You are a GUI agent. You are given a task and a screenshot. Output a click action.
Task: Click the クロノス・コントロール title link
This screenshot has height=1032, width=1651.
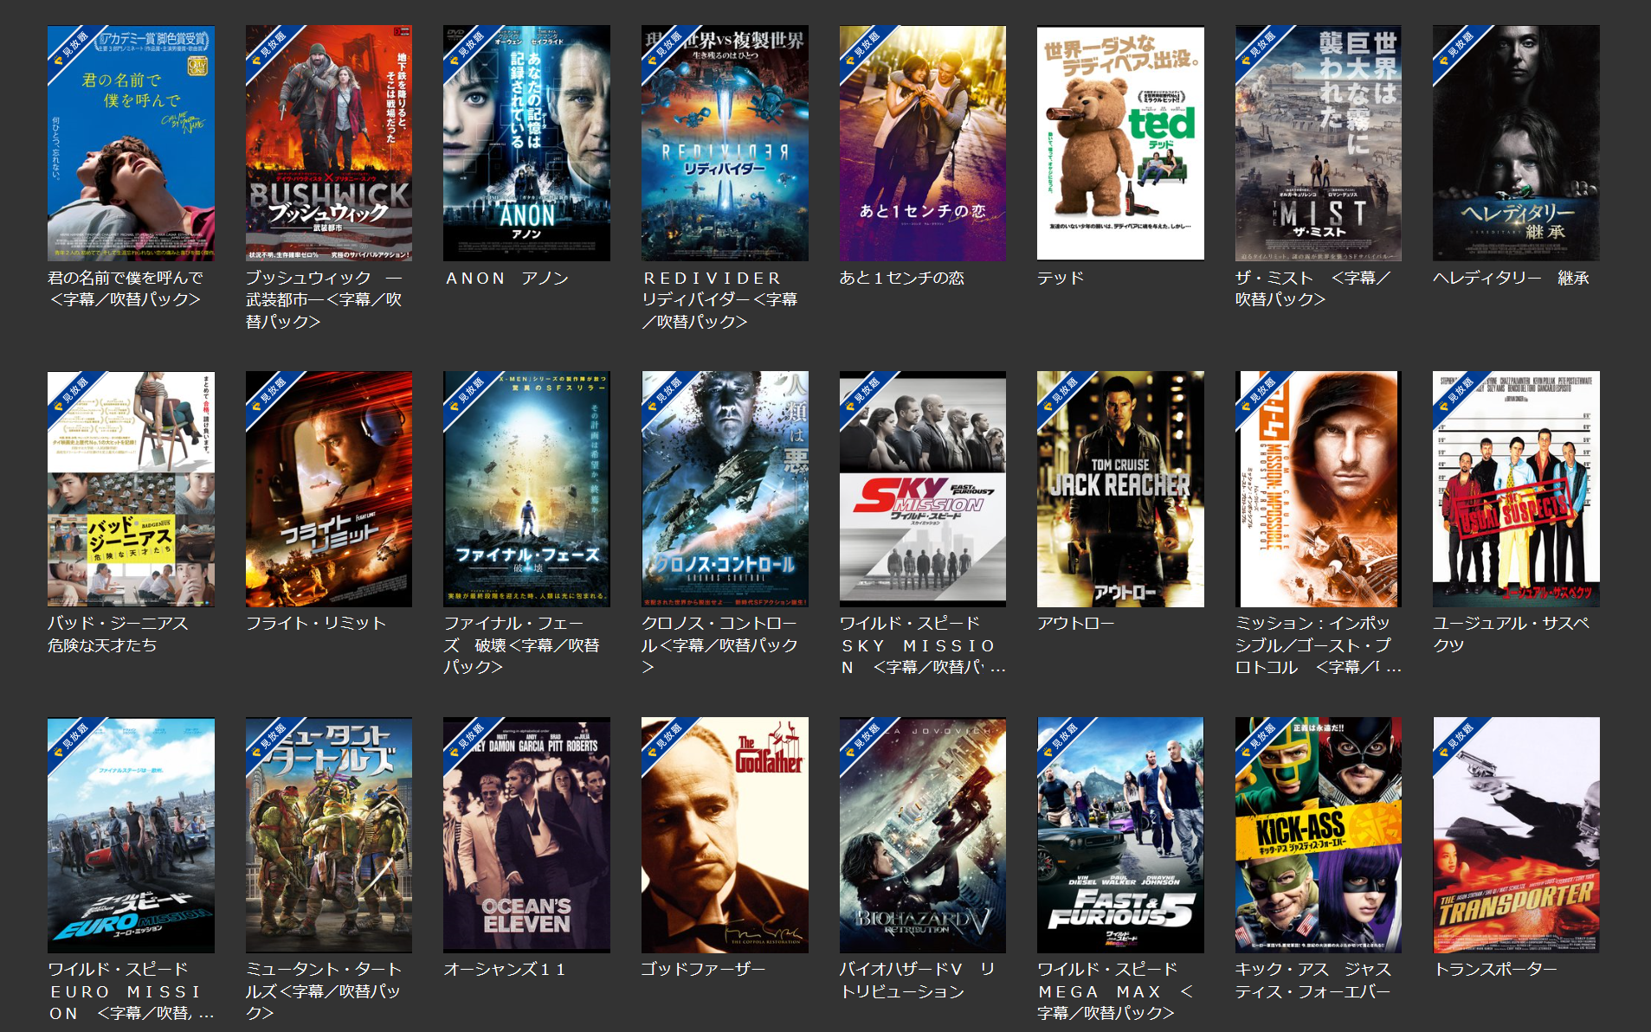[x=720, y=645]
